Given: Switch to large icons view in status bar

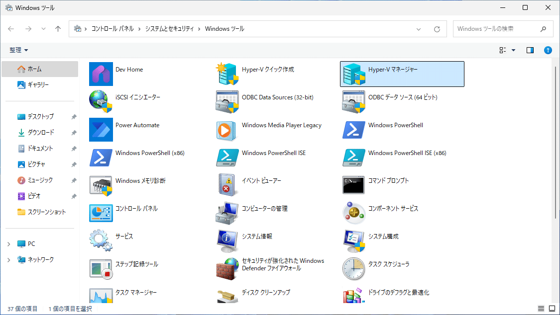Looking at the screenshot, I should click(x=552, y=309).
